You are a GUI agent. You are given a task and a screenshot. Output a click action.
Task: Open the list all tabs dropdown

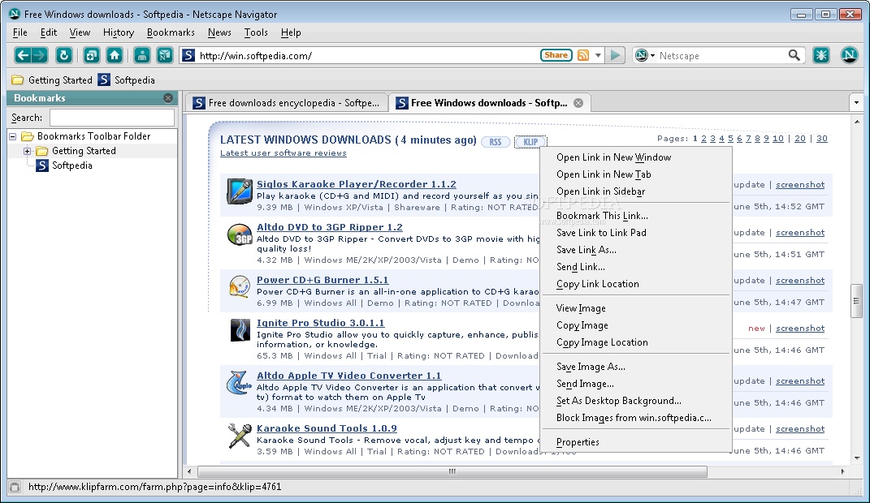tap(856, 102)
